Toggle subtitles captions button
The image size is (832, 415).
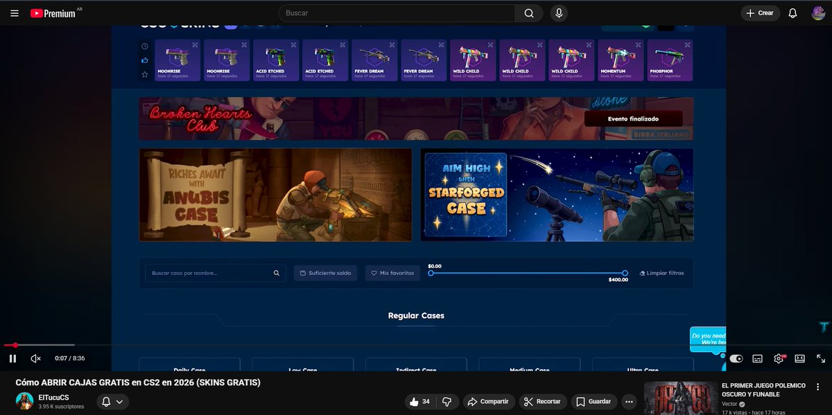757,358
